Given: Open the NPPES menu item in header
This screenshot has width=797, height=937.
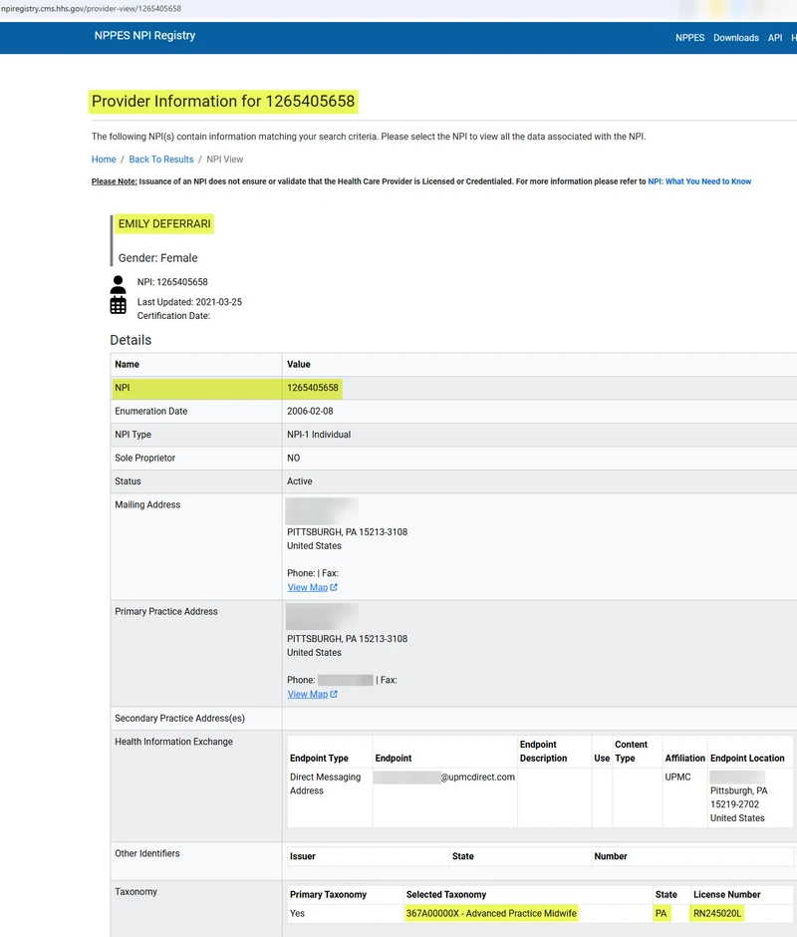Looking at the screenshot, I should tap(689, 38).
